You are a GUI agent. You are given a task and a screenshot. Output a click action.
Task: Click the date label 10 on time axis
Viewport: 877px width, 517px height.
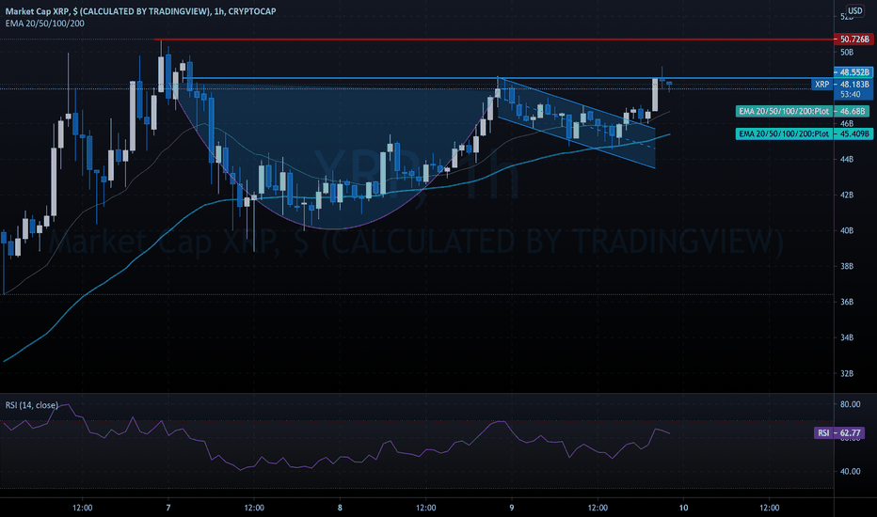[683, 508]
